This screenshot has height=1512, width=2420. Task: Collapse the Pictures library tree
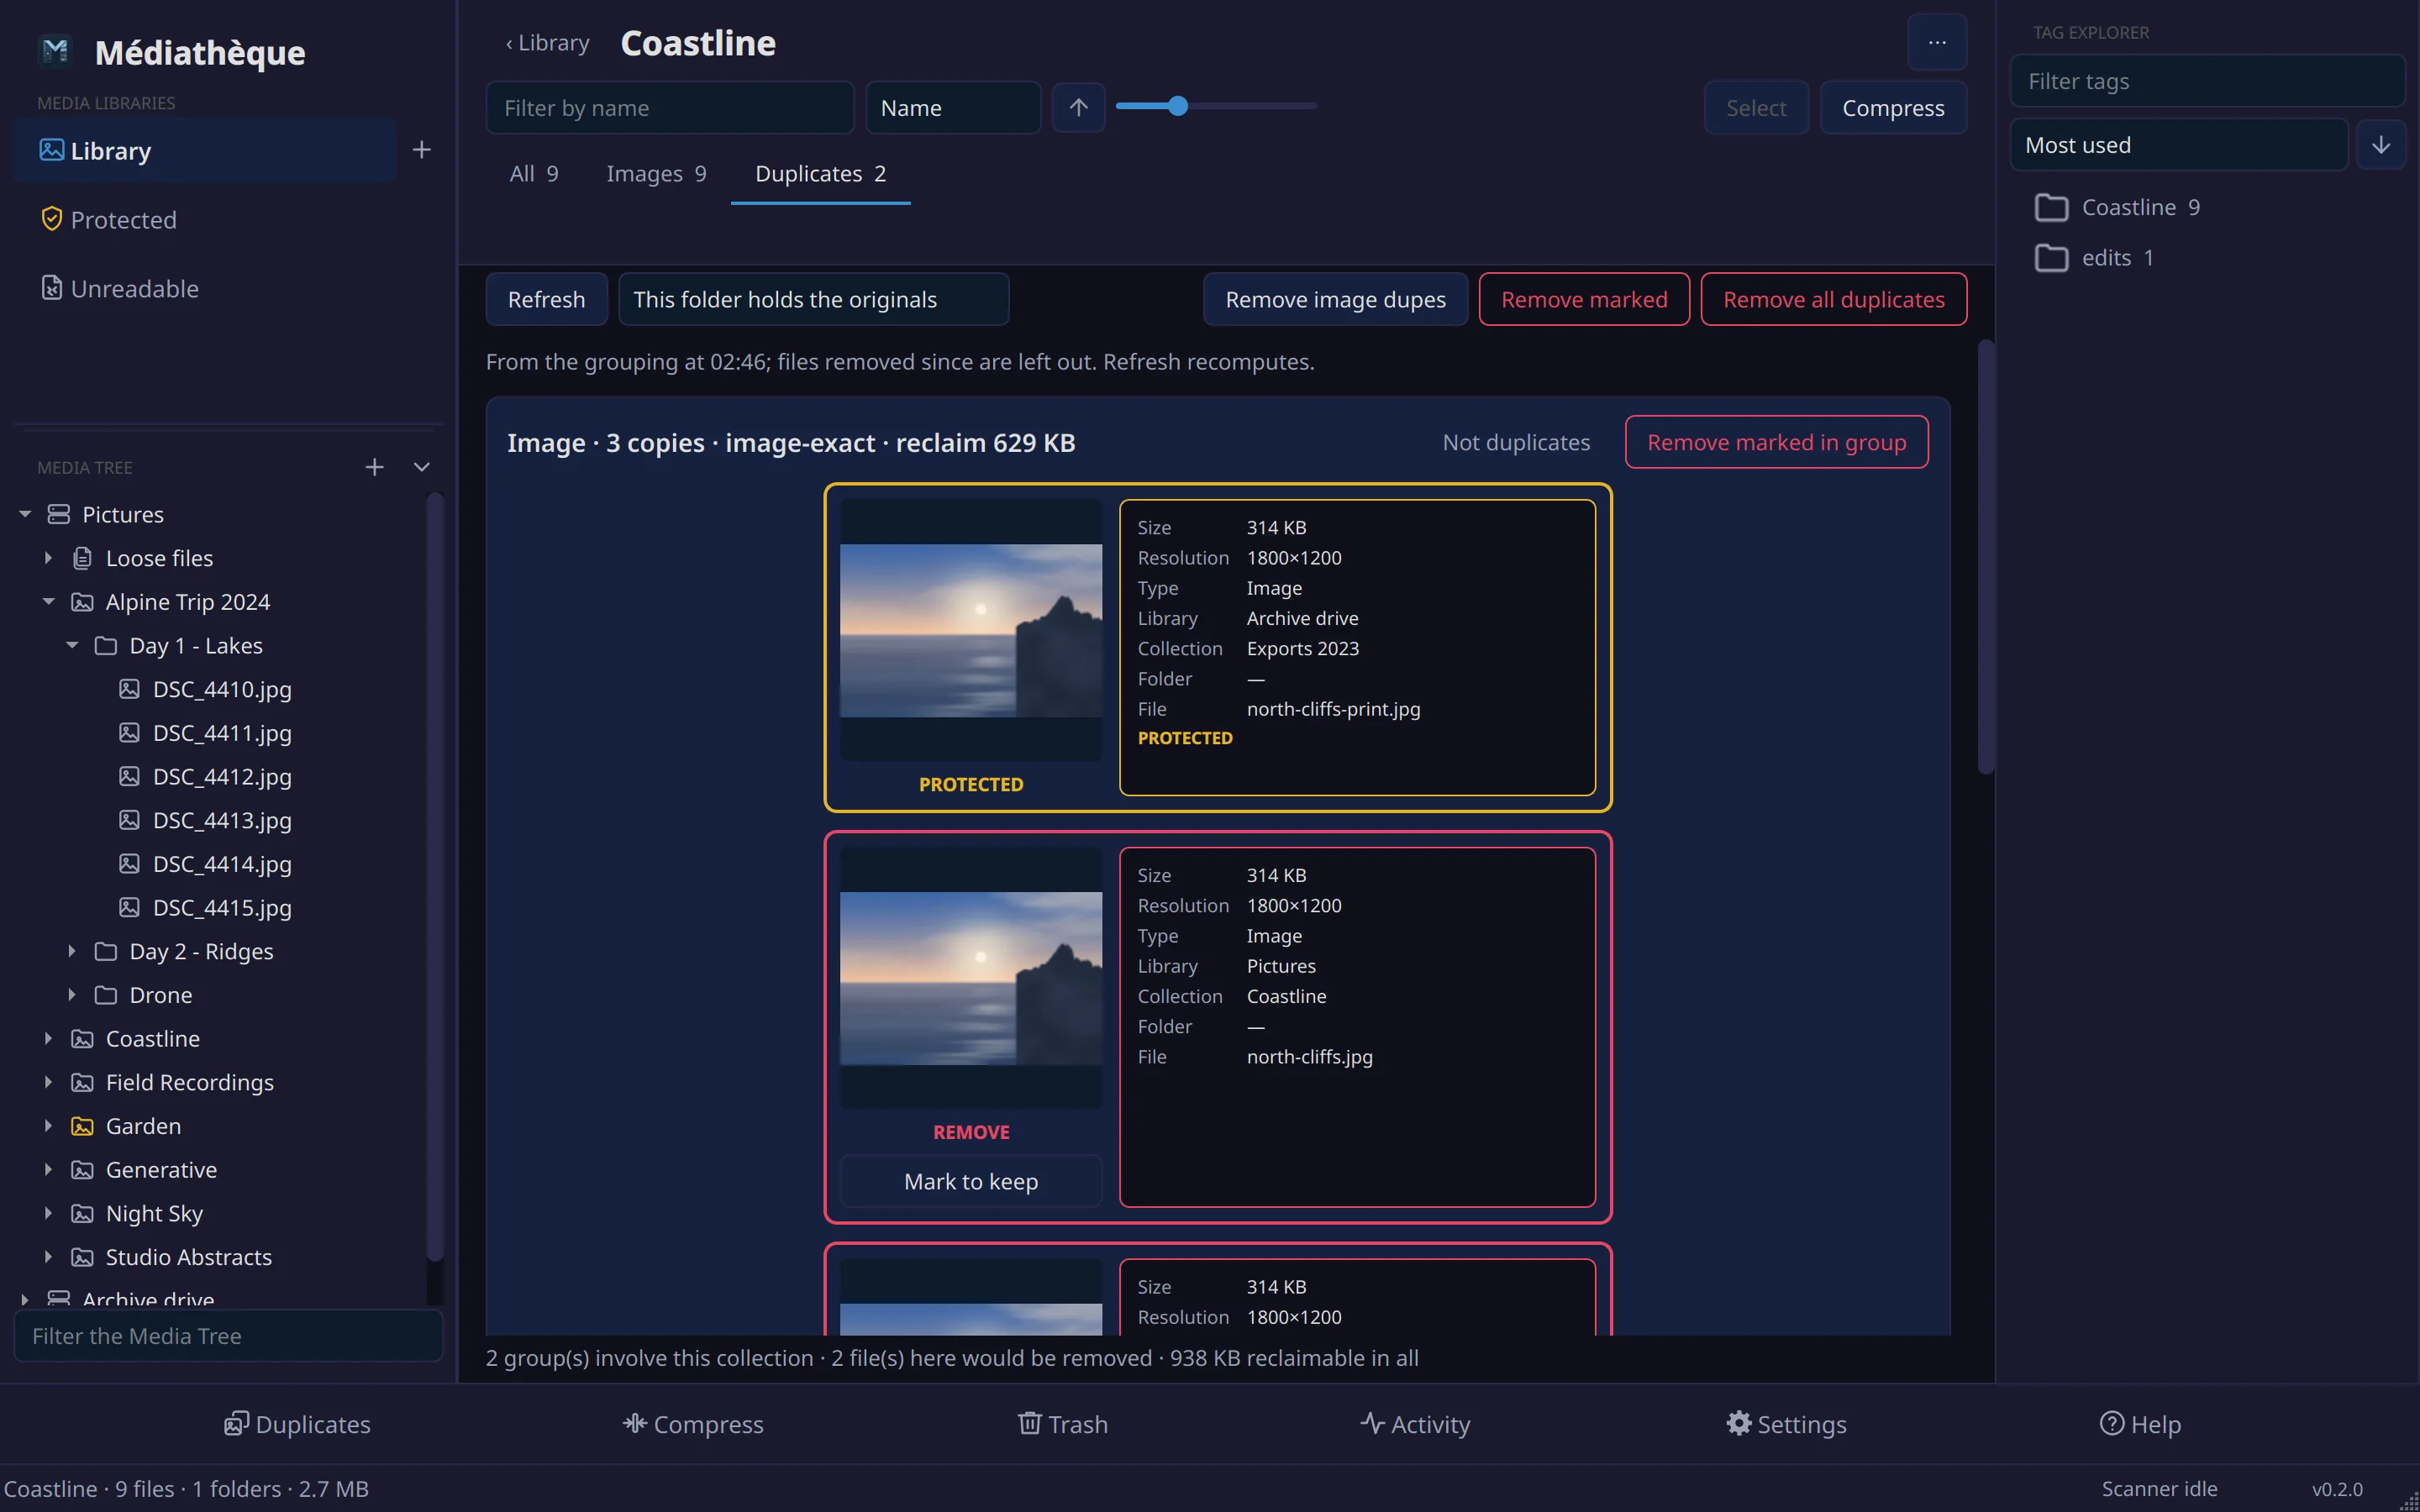25,514
